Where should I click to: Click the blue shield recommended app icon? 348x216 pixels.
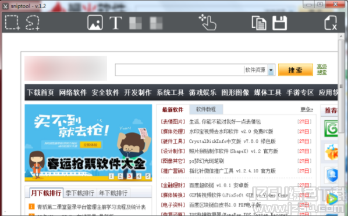(x=332, y=175)
